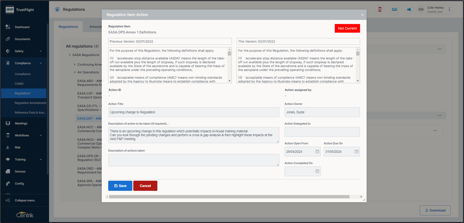Switch to the Amendments tab
Viewport: 464px width, 223px height.
95,27
